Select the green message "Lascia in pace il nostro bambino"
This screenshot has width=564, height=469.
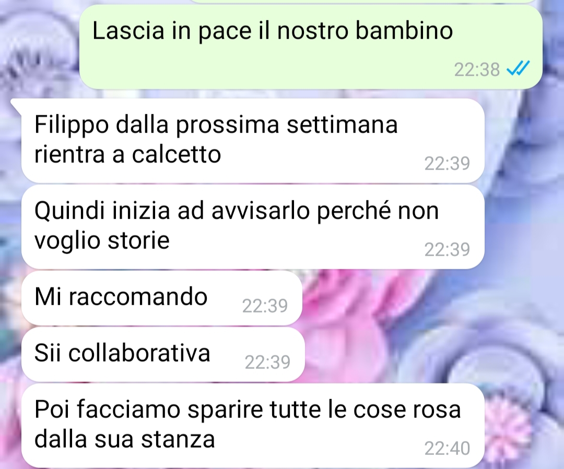(x=311, y=47)
